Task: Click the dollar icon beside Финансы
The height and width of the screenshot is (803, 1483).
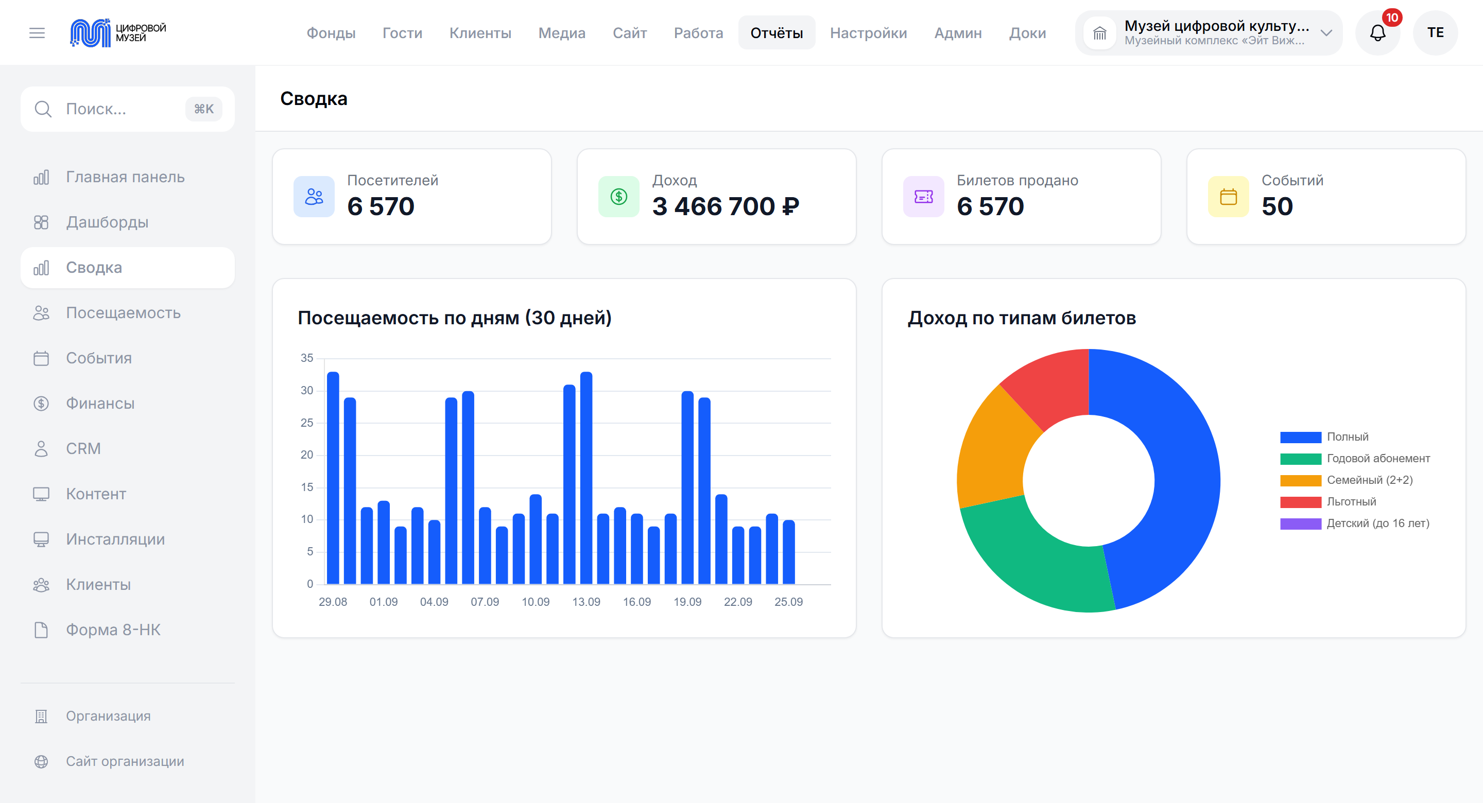Action: click(41, 404)
